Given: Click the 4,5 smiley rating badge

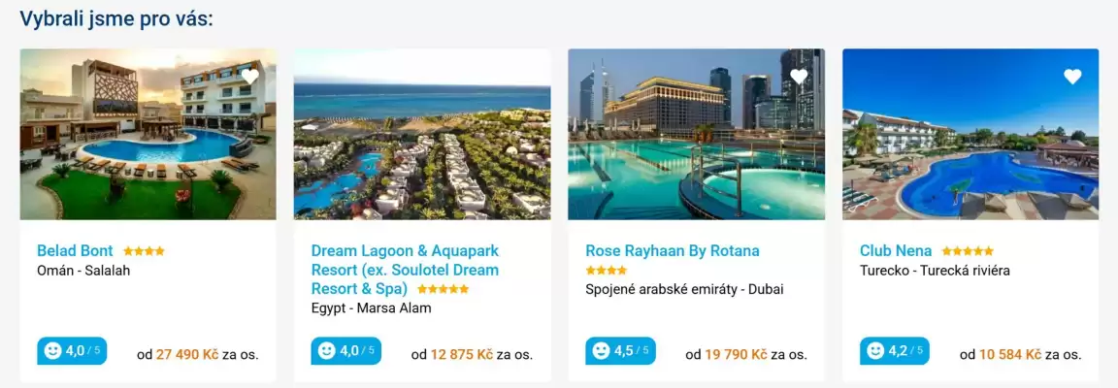Looking at the screenshot, I should pos(620,351).
